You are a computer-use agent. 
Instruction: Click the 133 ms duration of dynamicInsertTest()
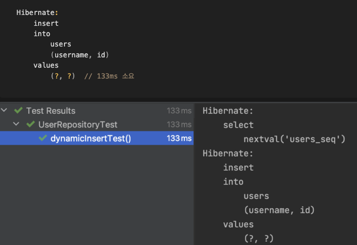pos(179,138)
